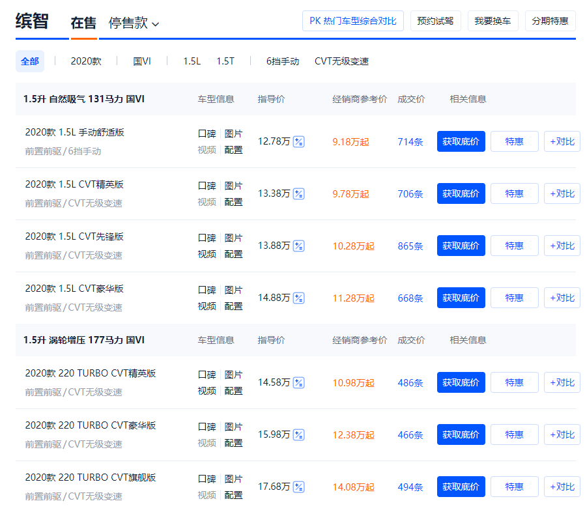Open 配置 for 220 TURBO CVT豪华版
Screen dimensions: 585x512
tap(234, 443)
